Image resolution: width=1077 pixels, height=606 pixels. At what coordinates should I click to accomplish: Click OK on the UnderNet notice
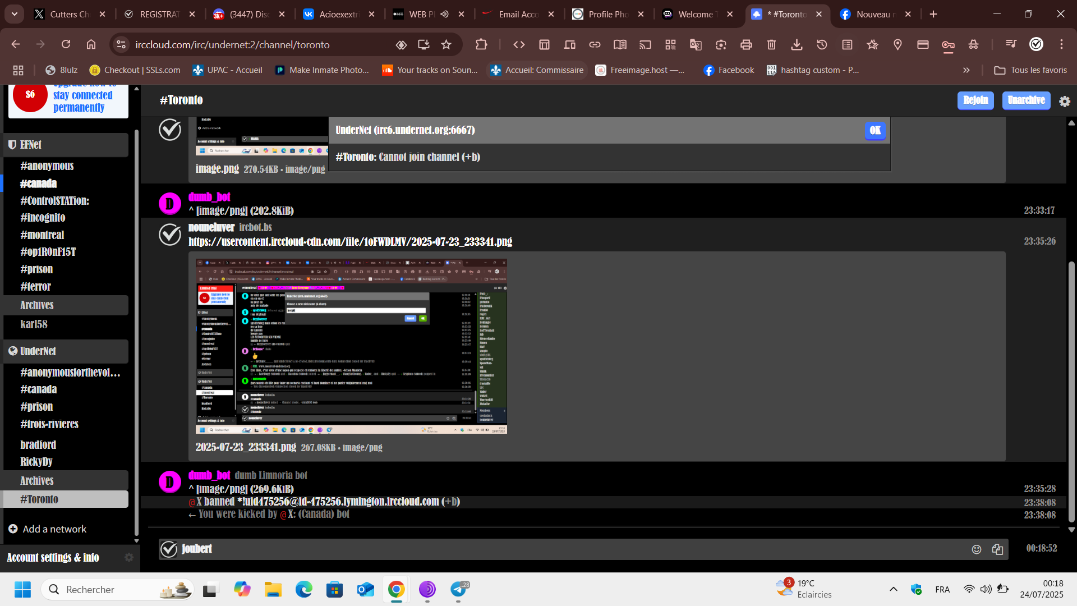pos(875,130)
